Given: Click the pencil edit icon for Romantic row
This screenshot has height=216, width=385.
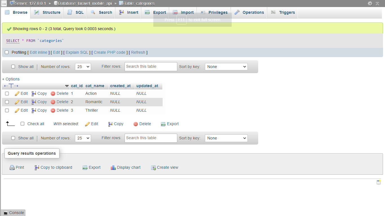Looking at the screenshot, I should [17, 102].
